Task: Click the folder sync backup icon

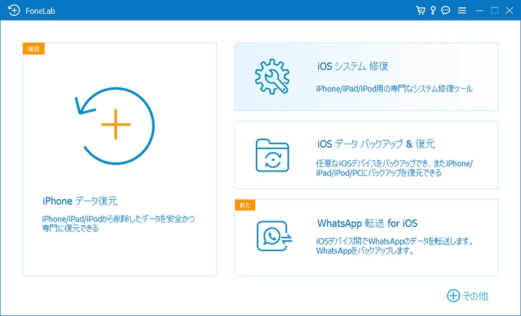Action: 272,155
